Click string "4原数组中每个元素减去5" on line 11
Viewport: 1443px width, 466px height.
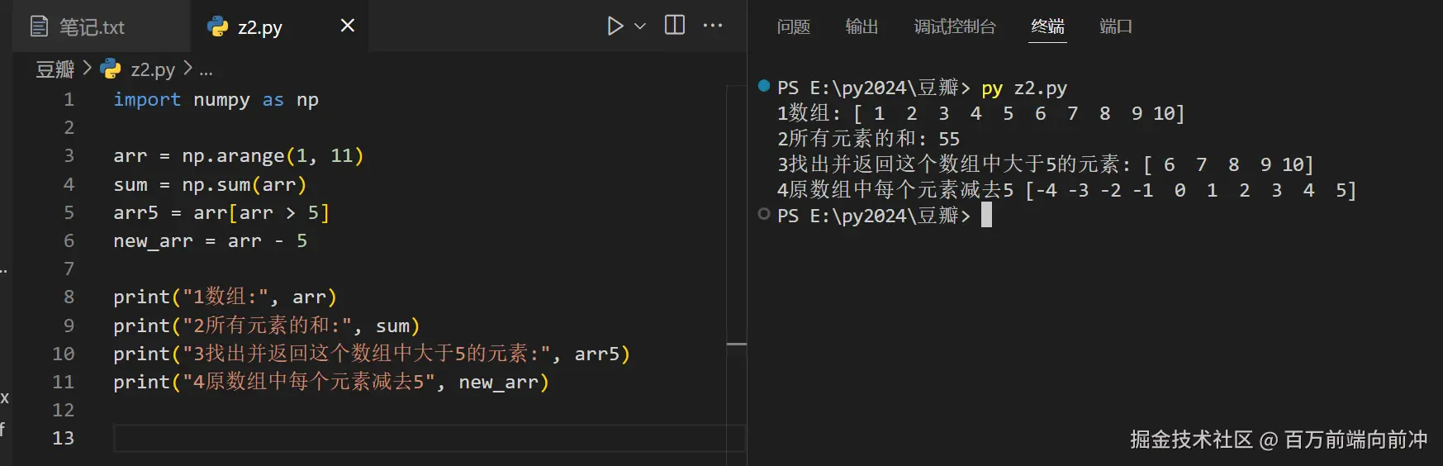coord(309,382)
